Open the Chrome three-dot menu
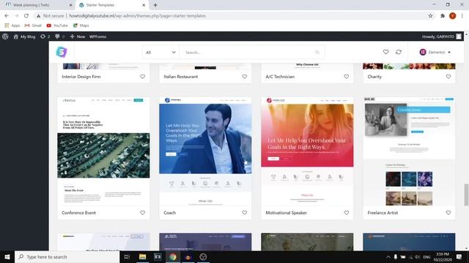469x263 pixels. (x=462, y=16)
